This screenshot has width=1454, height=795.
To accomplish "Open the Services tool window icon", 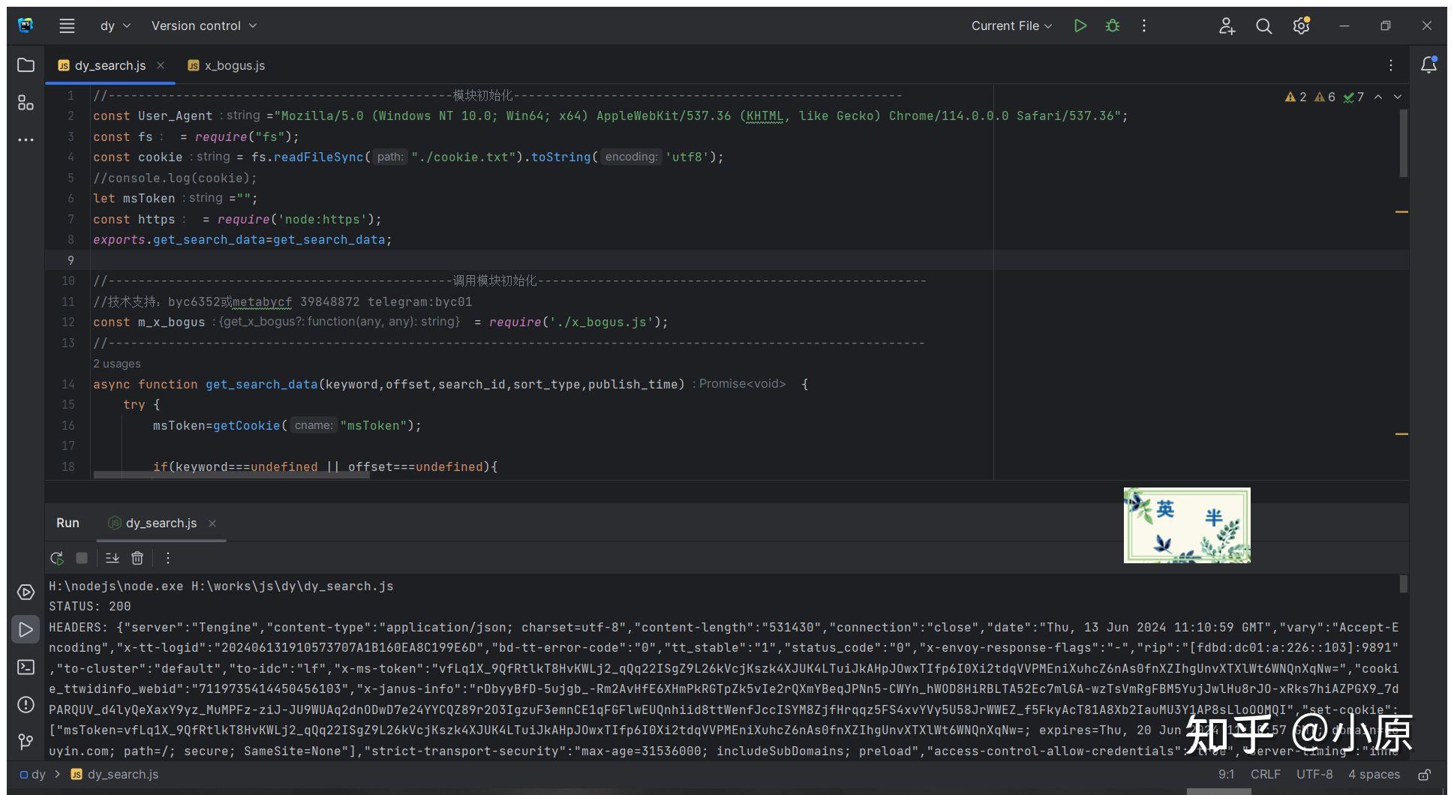I will pyautogui.click(x=26, y=592).
